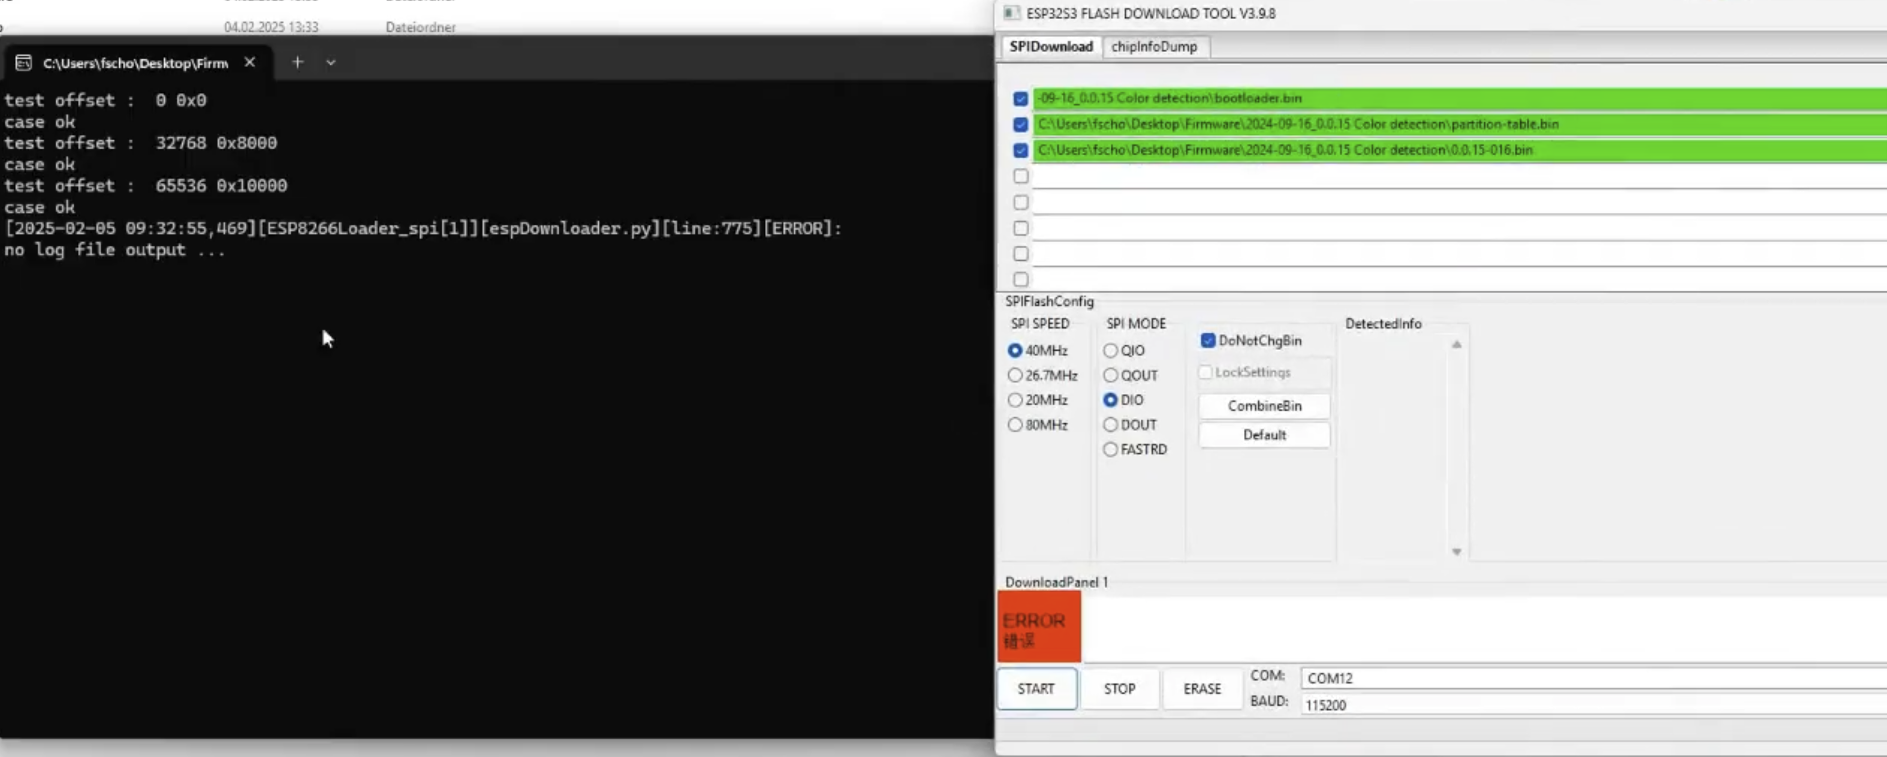The image size is (1887, 757).
Task: Click the CombineBin button
Action: (x=1265, y=405)
